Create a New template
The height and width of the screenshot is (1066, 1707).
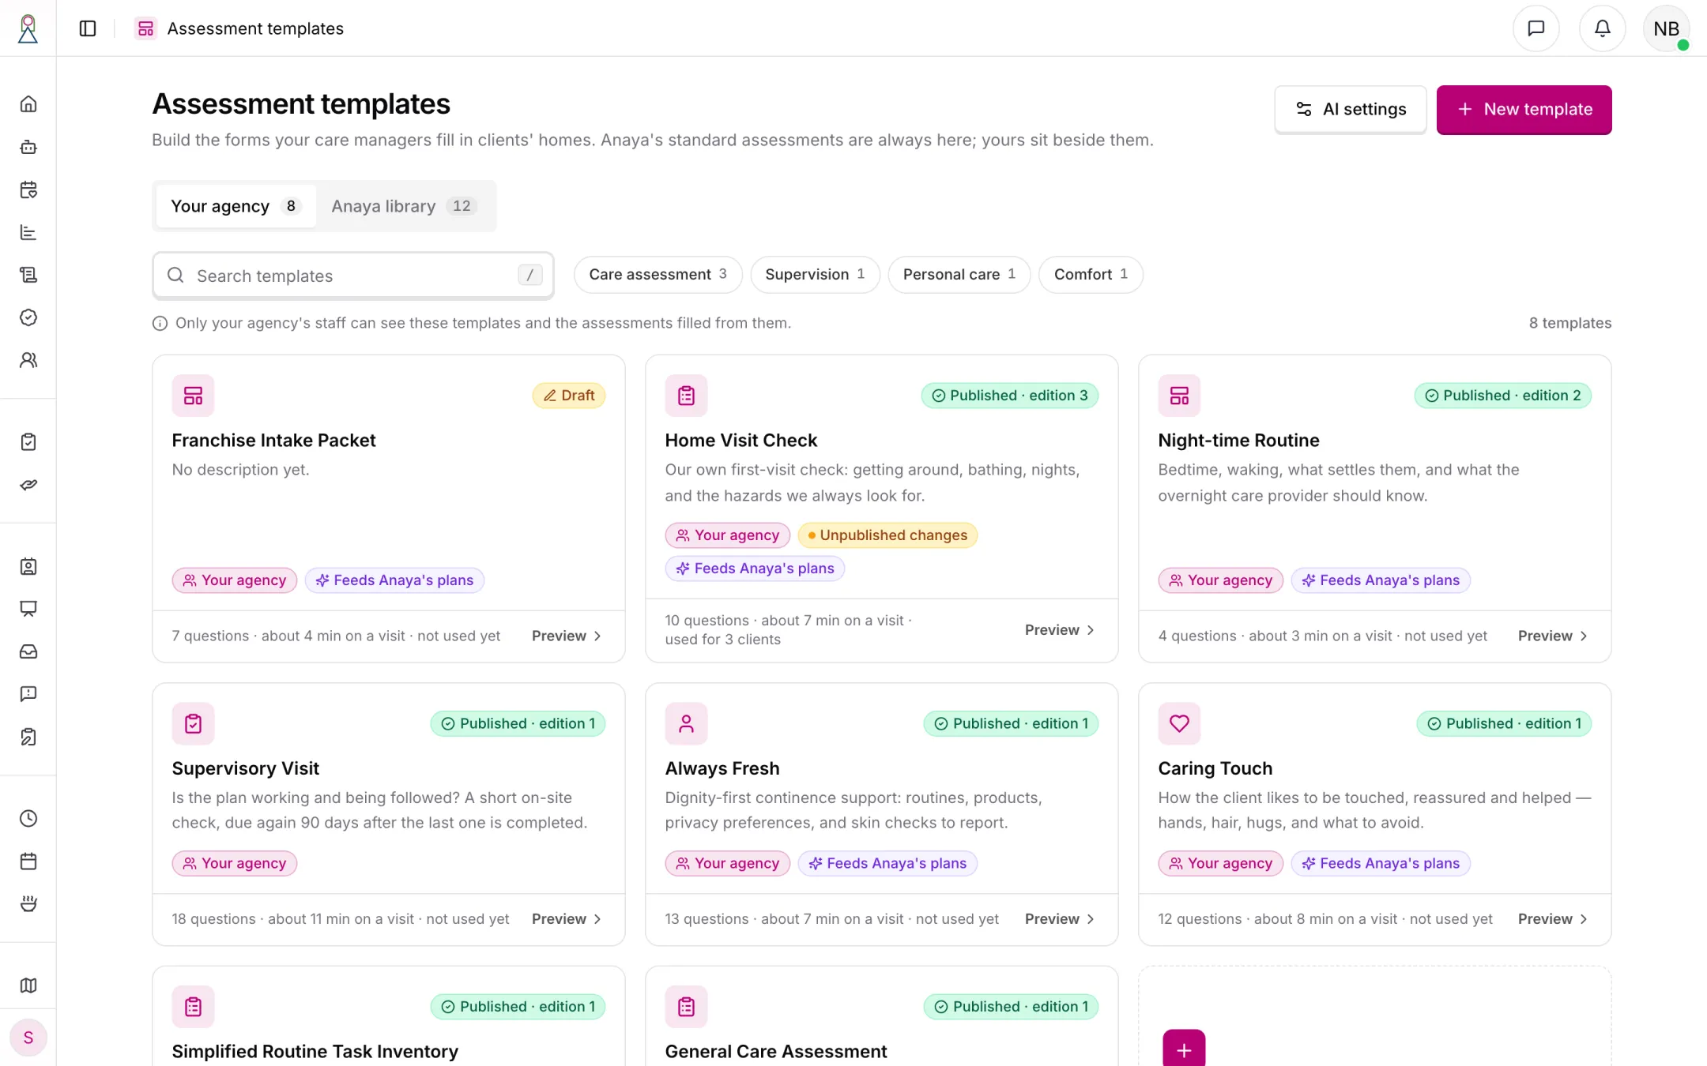pyautogui.click(x=1524, y=110)
